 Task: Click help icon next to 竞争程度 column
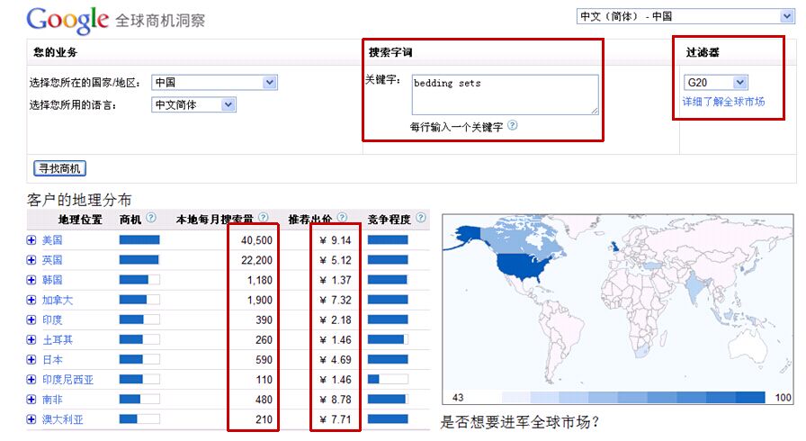click(x=420, y=218)
